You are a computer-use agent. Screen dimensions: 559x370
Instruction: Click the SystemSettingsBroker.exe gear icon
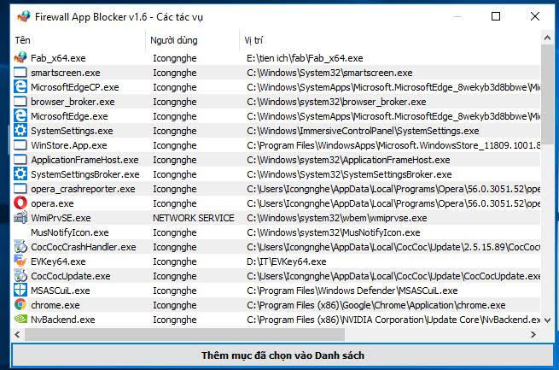click(x=20, y=174)
